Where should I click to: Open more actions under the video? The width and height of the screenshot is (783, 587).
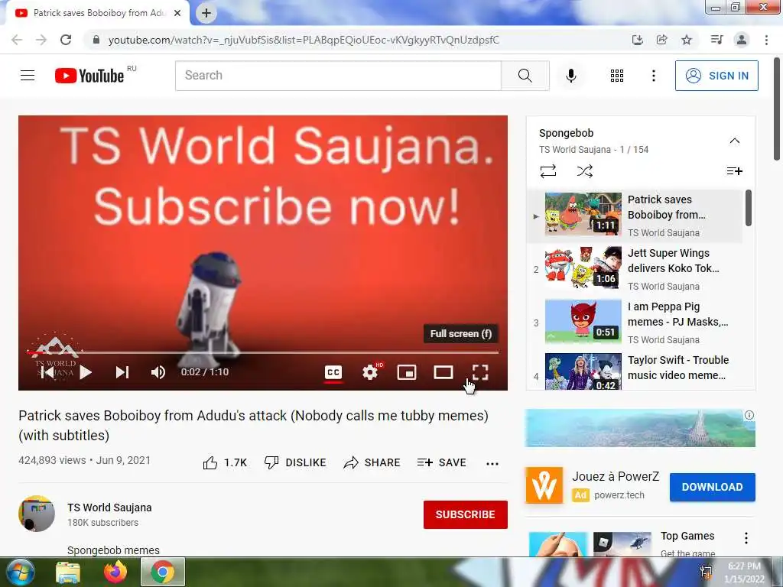tap(492, 464)
